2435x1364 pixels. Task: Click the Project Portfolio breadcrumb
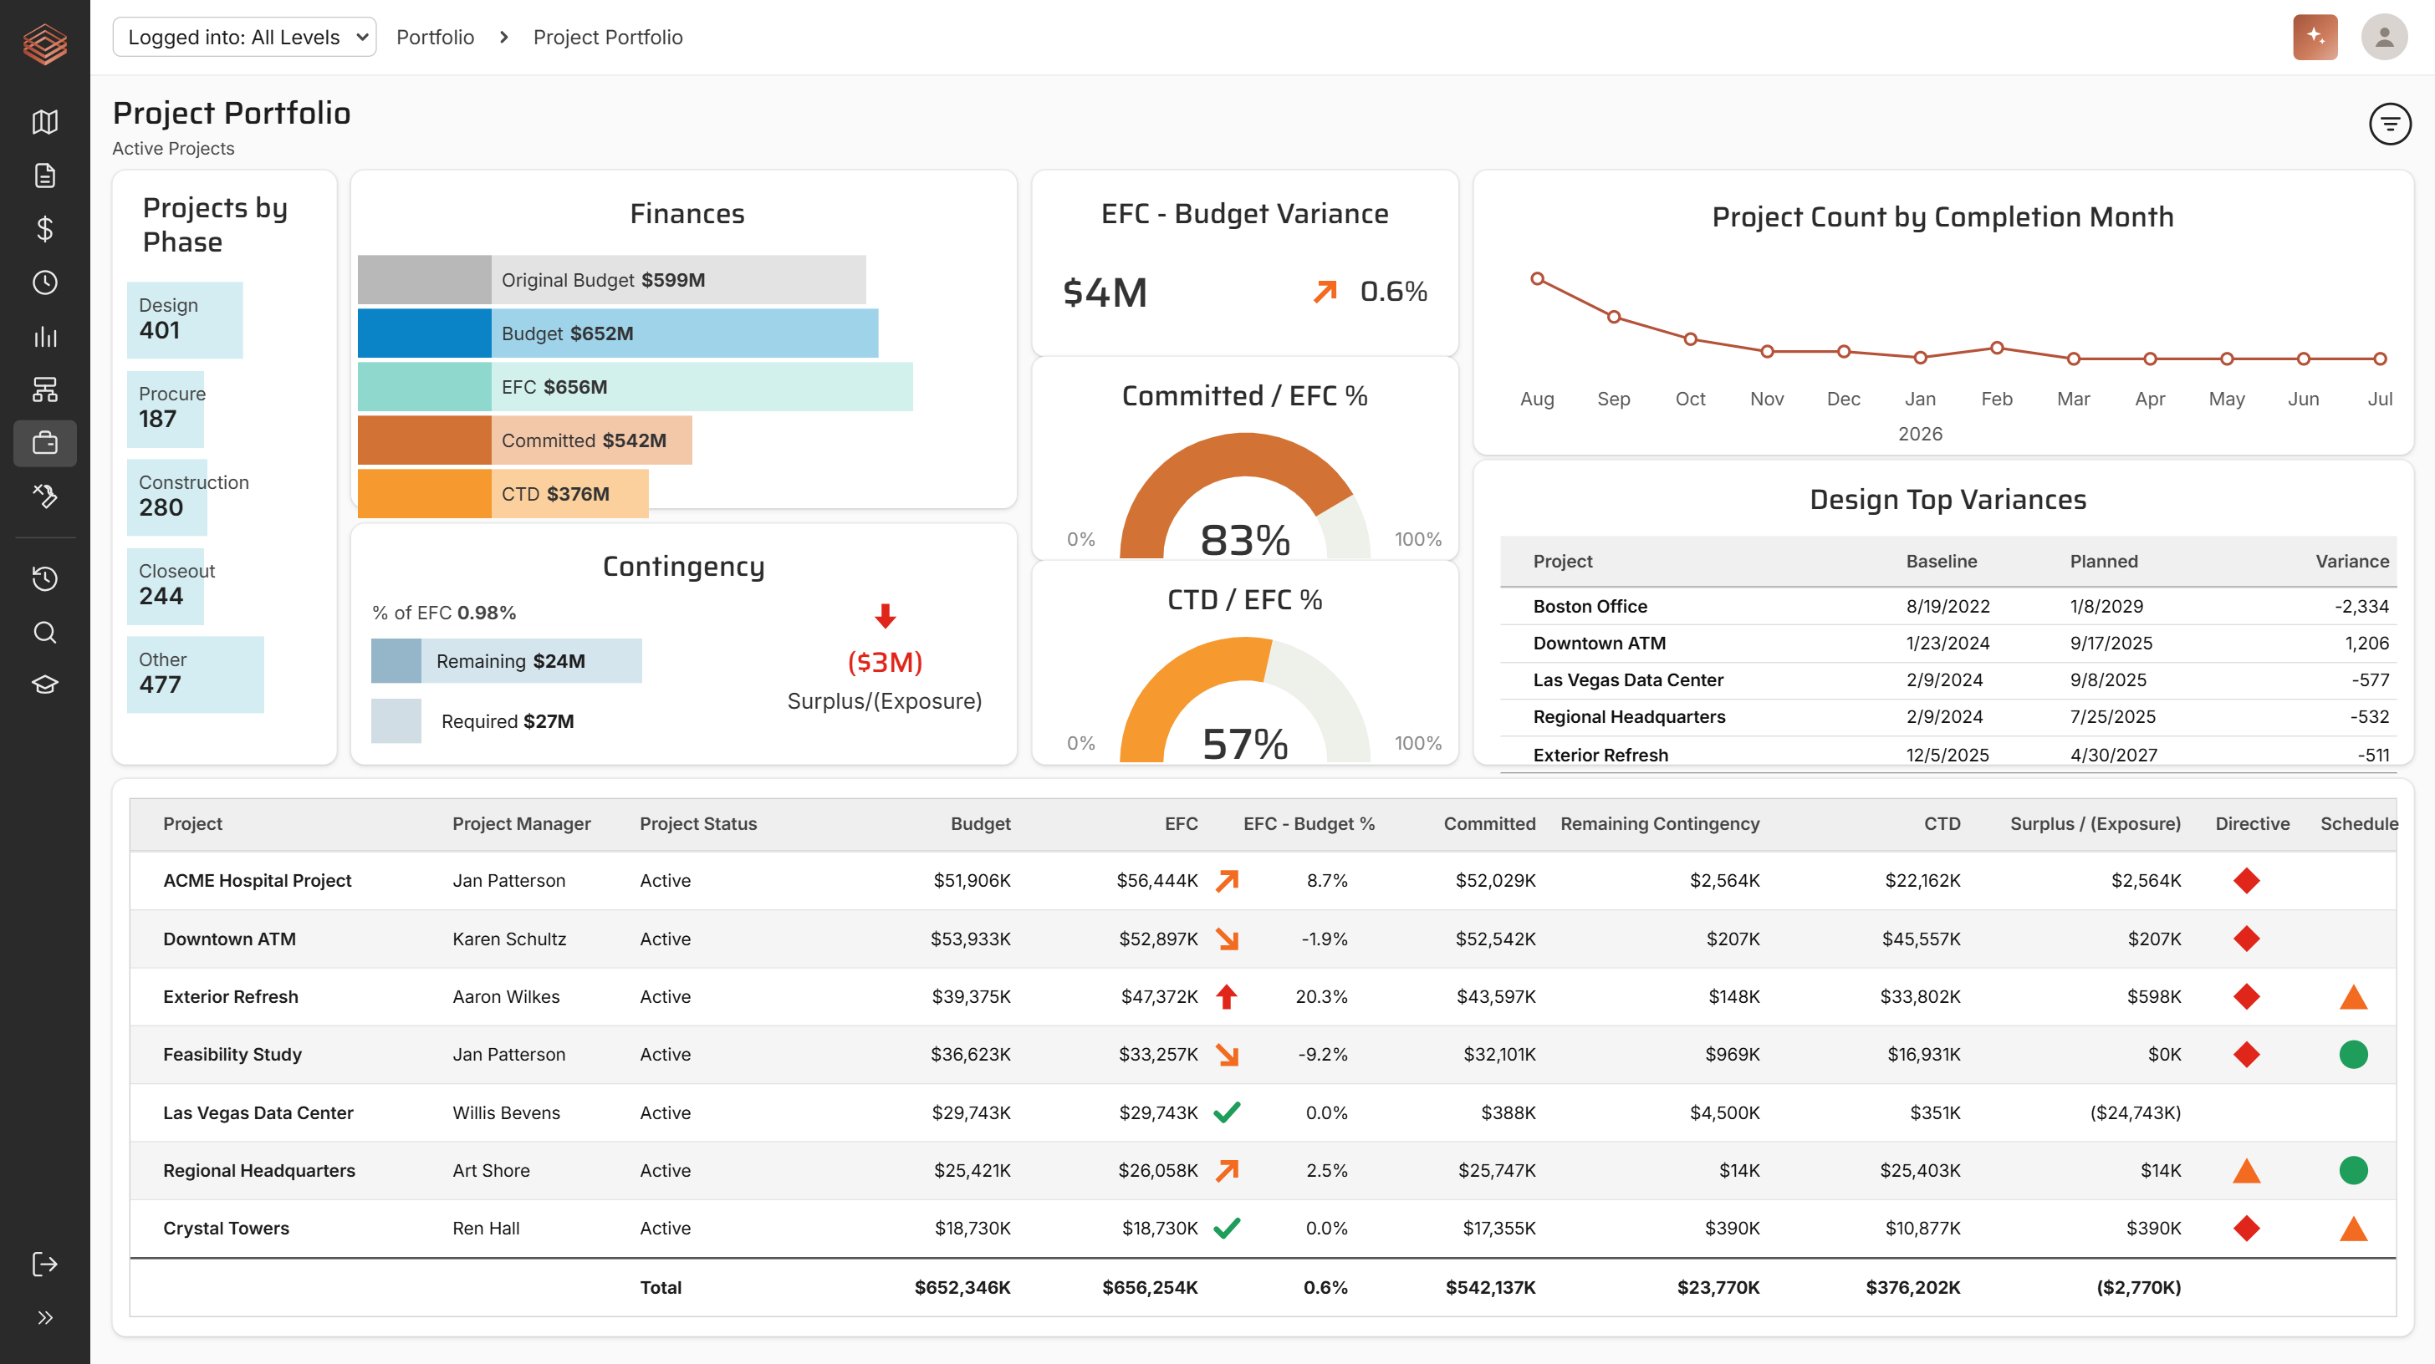(608, 37)
